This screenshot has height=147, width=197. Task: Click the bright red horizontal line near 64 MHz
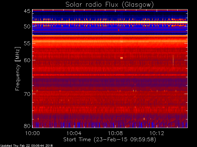click(110, 75)
